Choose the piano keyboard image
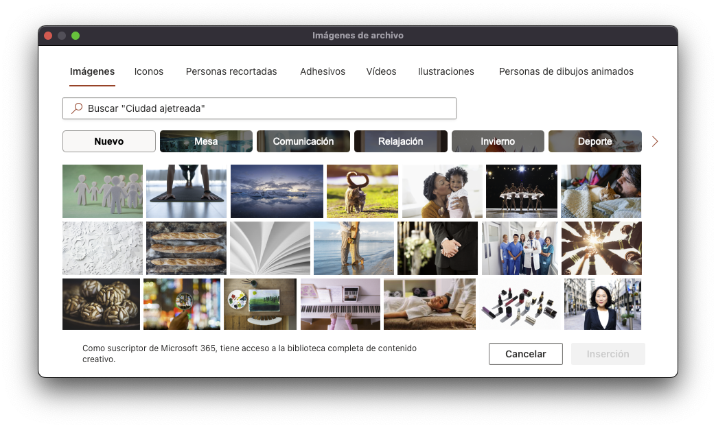 click(x=340, y=304)
